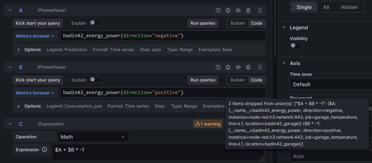Click Legend: Production option text
This screenshot has height=163, width=372.
point(67,50)
